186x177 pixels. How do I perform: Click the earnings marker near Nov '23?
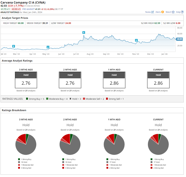(137, 40)
